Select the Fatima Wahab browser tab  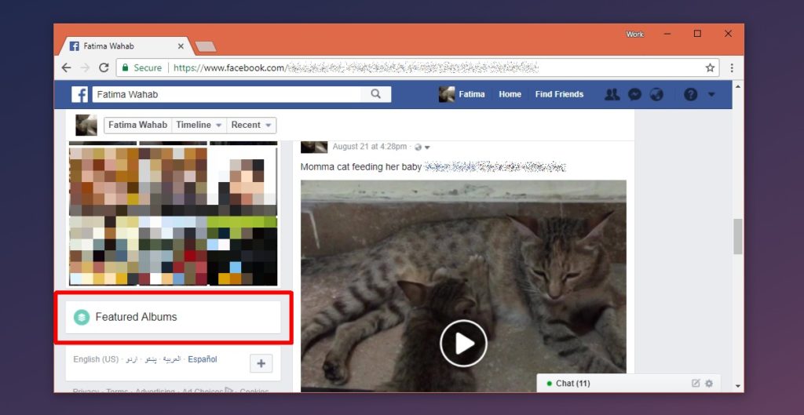tap(126, 46)
